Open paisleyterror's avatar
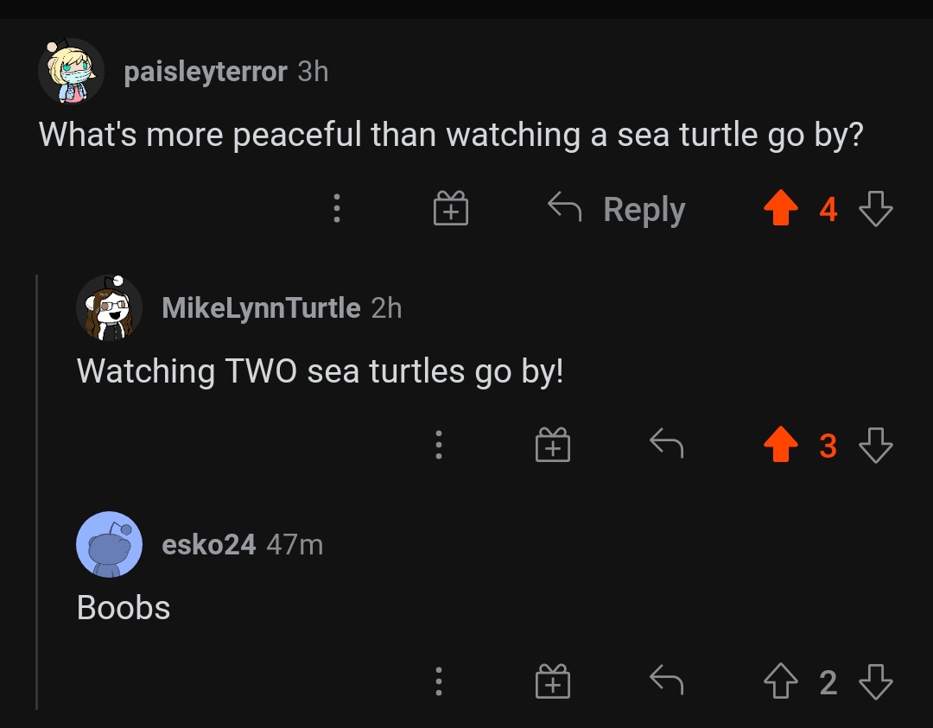This screenshot has height=728, width=933. (x=71, y=73)
